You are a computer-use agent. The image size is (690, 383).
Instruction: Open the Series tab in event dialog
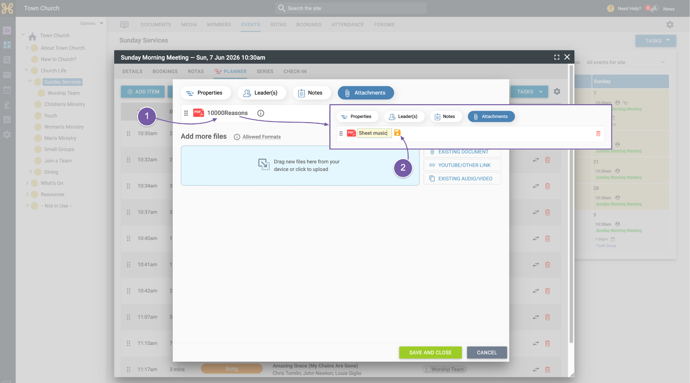coord(265,71)
